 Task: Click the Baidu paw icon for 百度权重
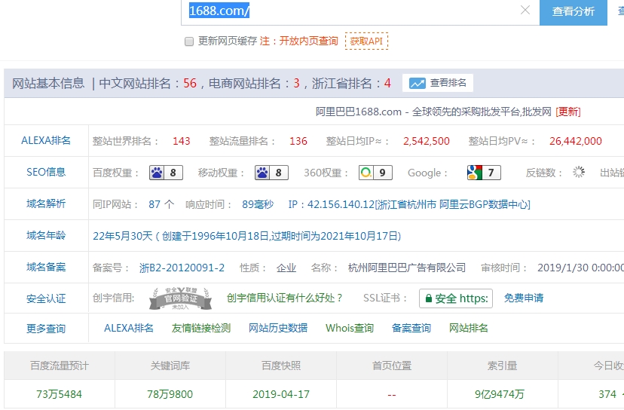click(157, 173)
